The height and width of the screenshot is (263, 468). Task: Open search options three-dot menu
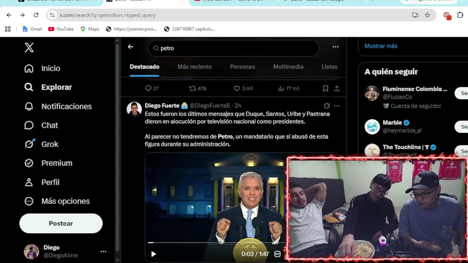335,47
